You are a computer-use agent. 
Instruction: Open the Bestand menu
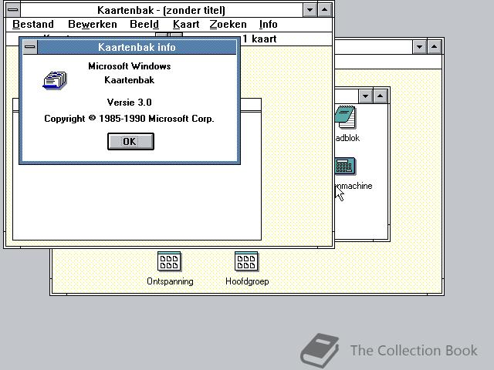pyautogui.click(x=33, y=24)
